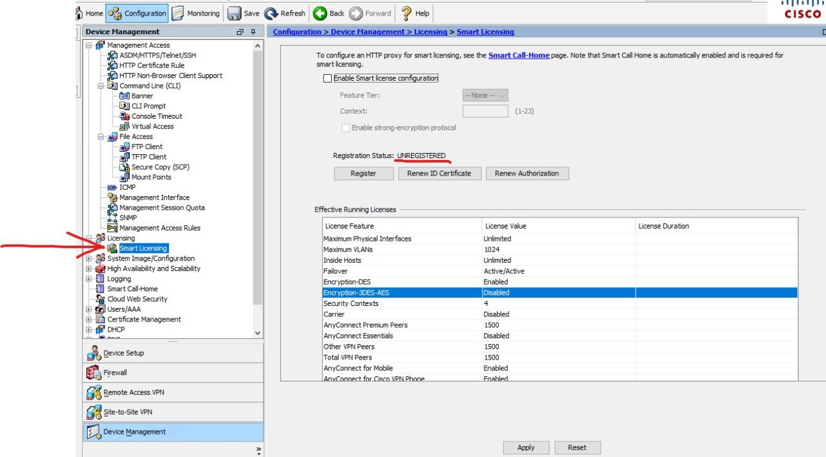
Task: Click Configuration breadcrumb link
Action: click(297, 32)
